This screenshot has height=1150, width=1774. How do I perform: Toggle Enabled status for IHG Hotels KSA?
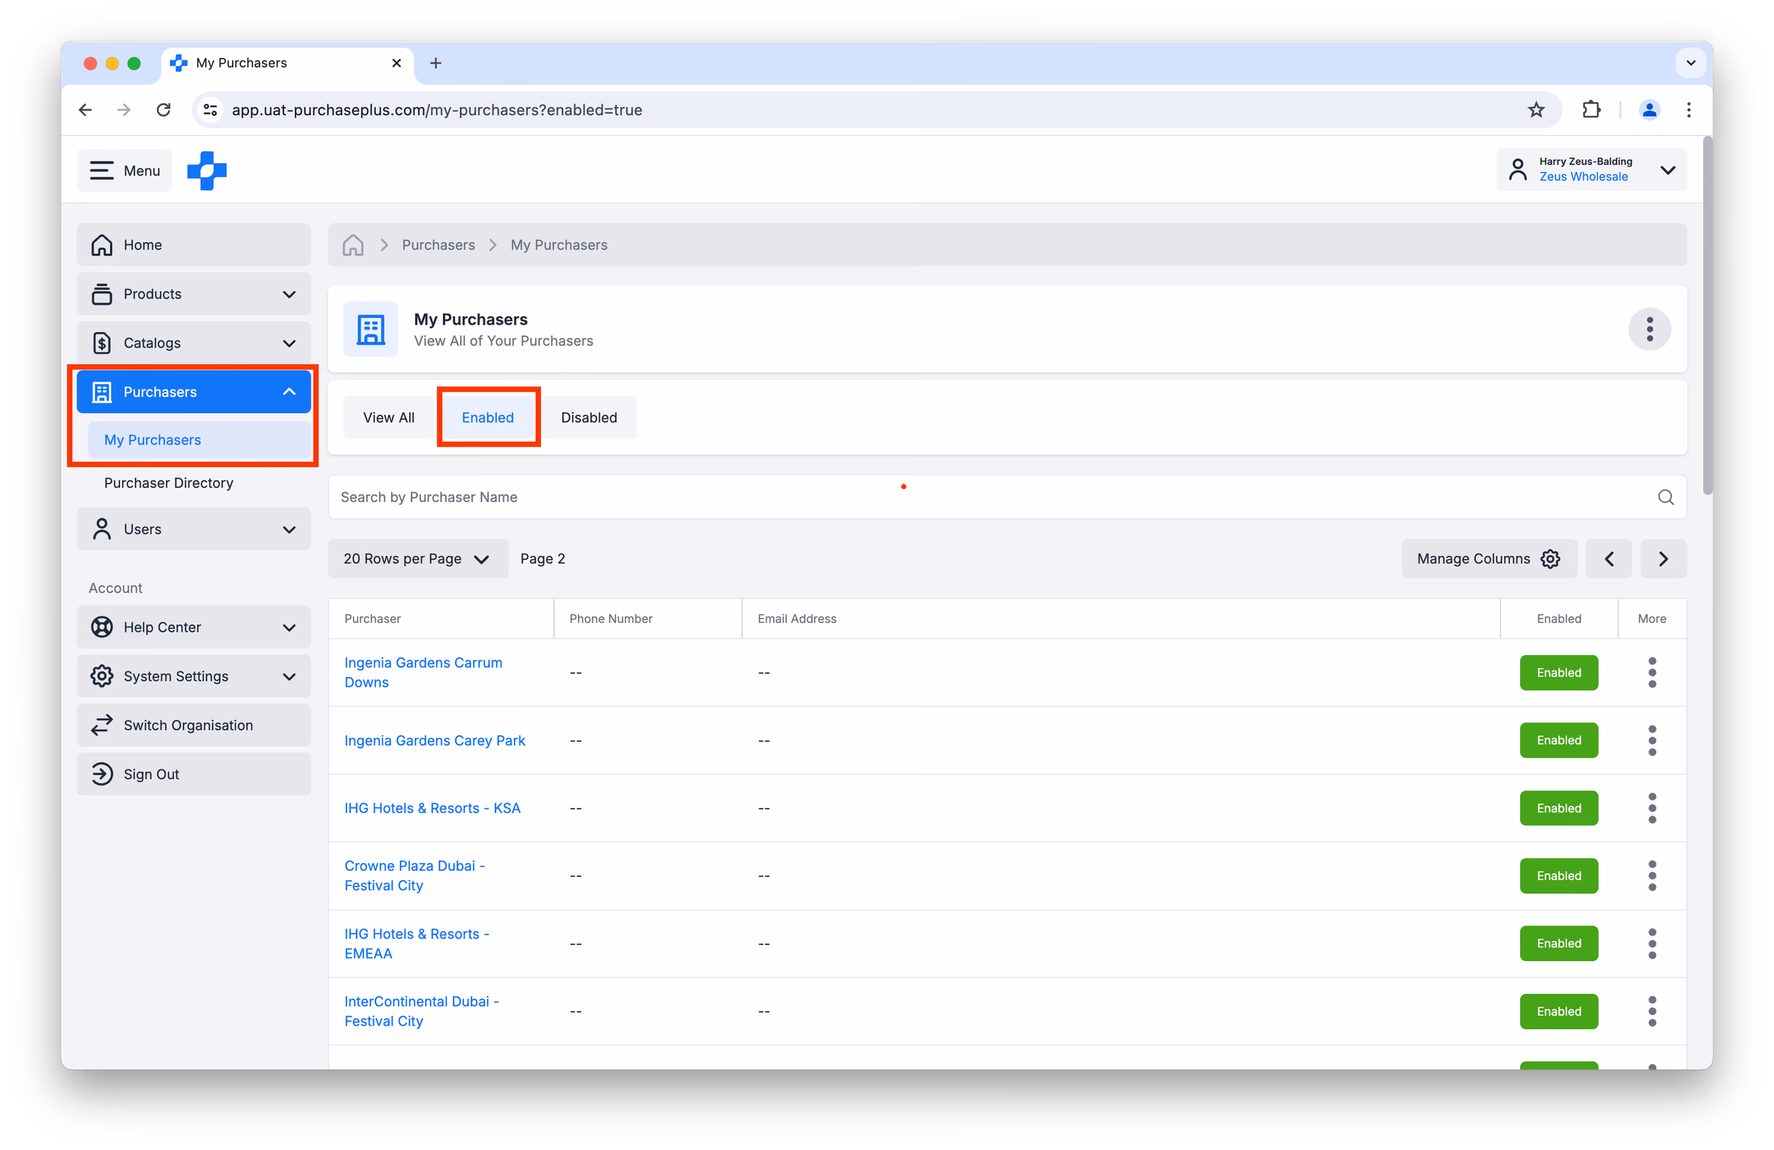point(1558,809)
